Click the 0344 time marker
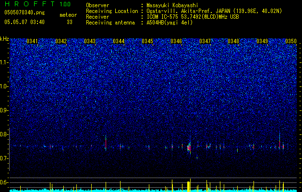The width and height of the screenshot is (302, 192). click(119, 41)
